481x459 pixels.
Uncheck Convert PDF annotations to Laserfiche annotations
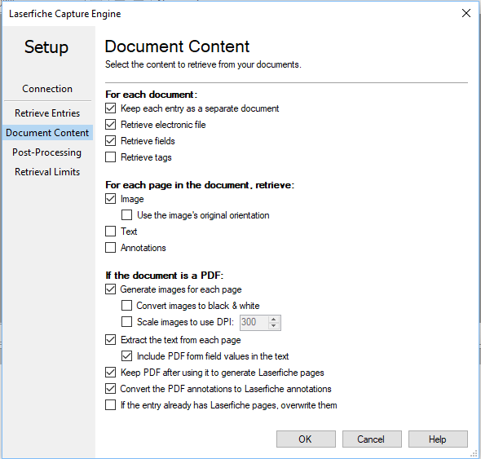(110, 389)
